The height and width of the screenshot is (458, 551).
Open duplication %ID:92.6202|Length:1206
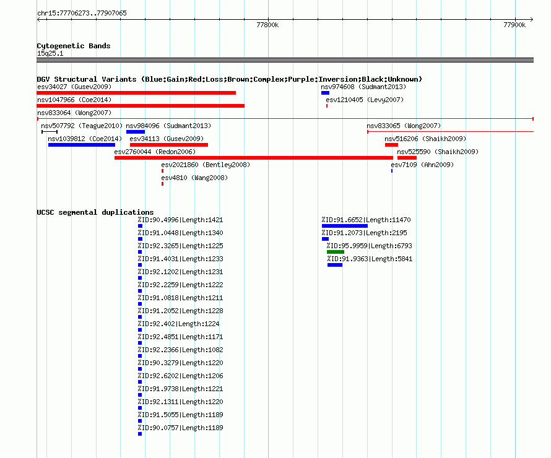pos(180,376)
